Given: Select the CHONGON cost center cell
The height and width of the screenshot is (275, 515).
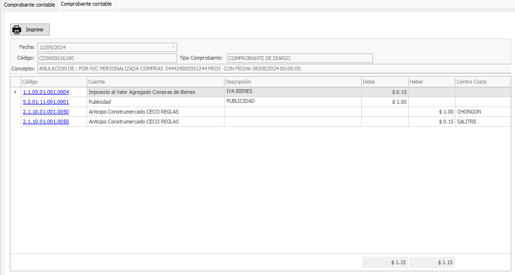Looking at the screenshot, I should pos(483,112).
